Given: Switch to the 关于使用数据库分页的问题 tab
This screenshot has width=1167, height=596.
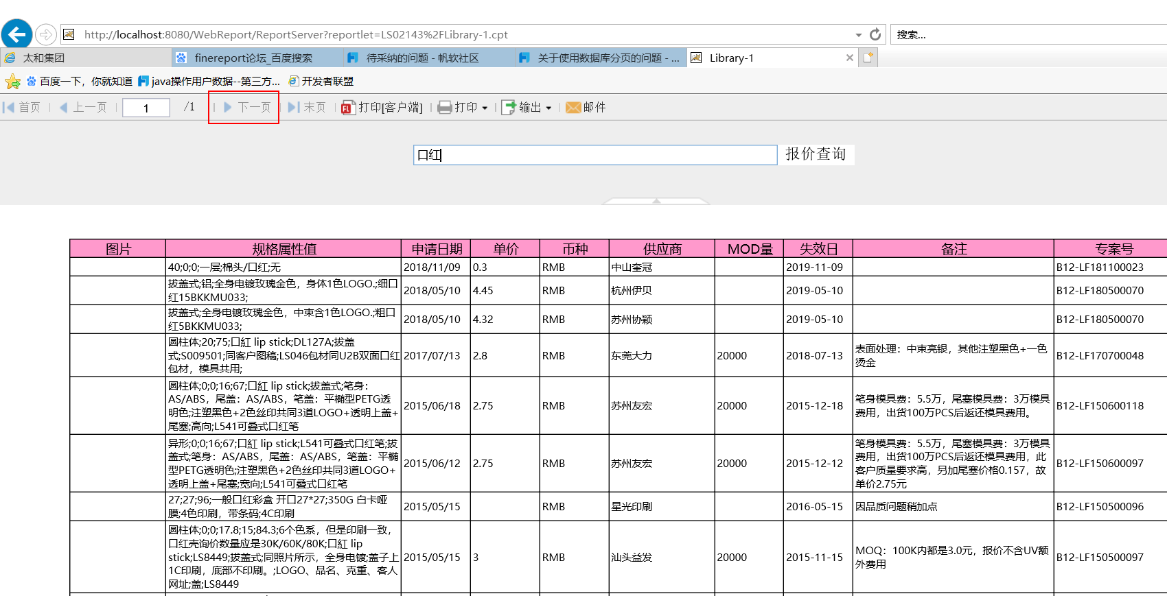Looking at the screenshot, I should pos(601,58).
